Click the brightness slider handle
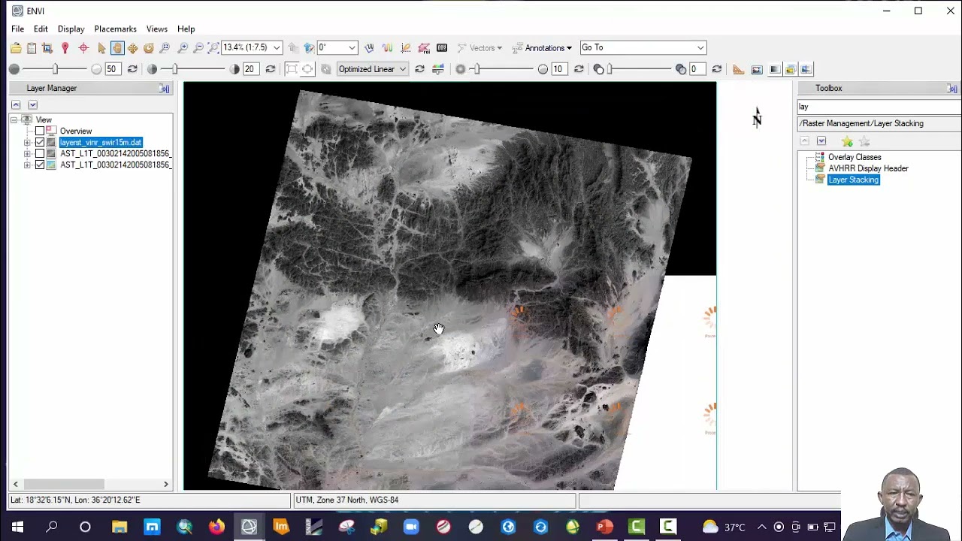This screenshot has width=962, height=541. (x=55, y=69)
